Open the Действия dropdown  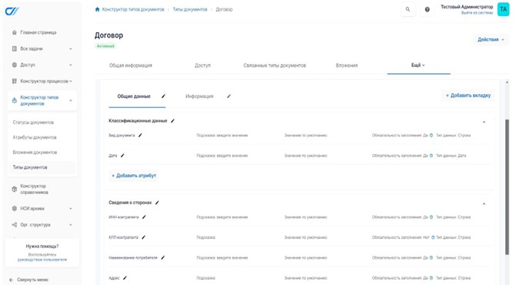[491, 39]
